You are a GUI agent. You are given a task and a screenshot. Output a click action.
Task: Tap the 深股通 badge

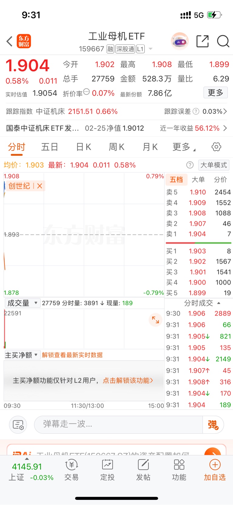125,49
